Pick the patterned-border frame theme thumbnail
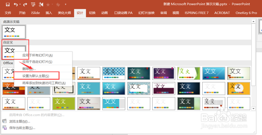The width and height of the screenshot is (262, 135). click(139, 88)
